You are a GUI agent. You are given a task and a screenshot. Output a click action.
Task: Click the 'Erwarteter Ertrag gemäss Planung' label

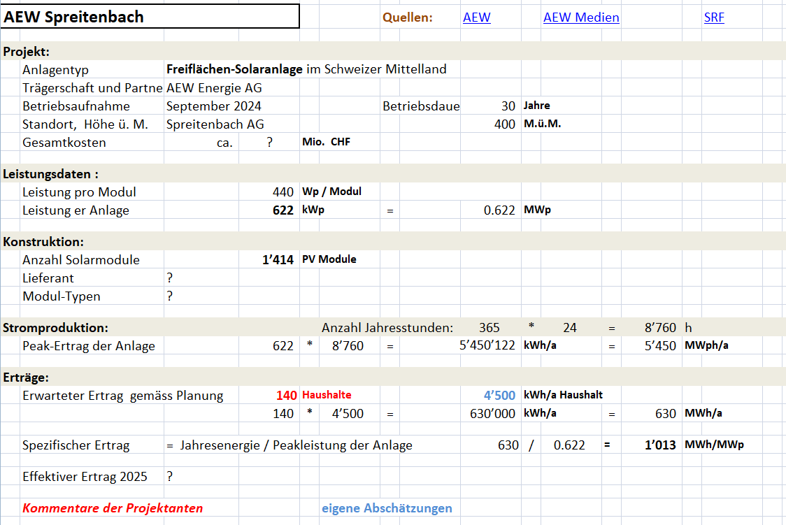click(x=123, y=396)
